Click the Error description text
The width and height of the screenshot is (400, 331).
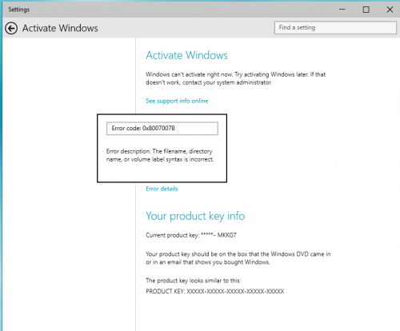160,155
